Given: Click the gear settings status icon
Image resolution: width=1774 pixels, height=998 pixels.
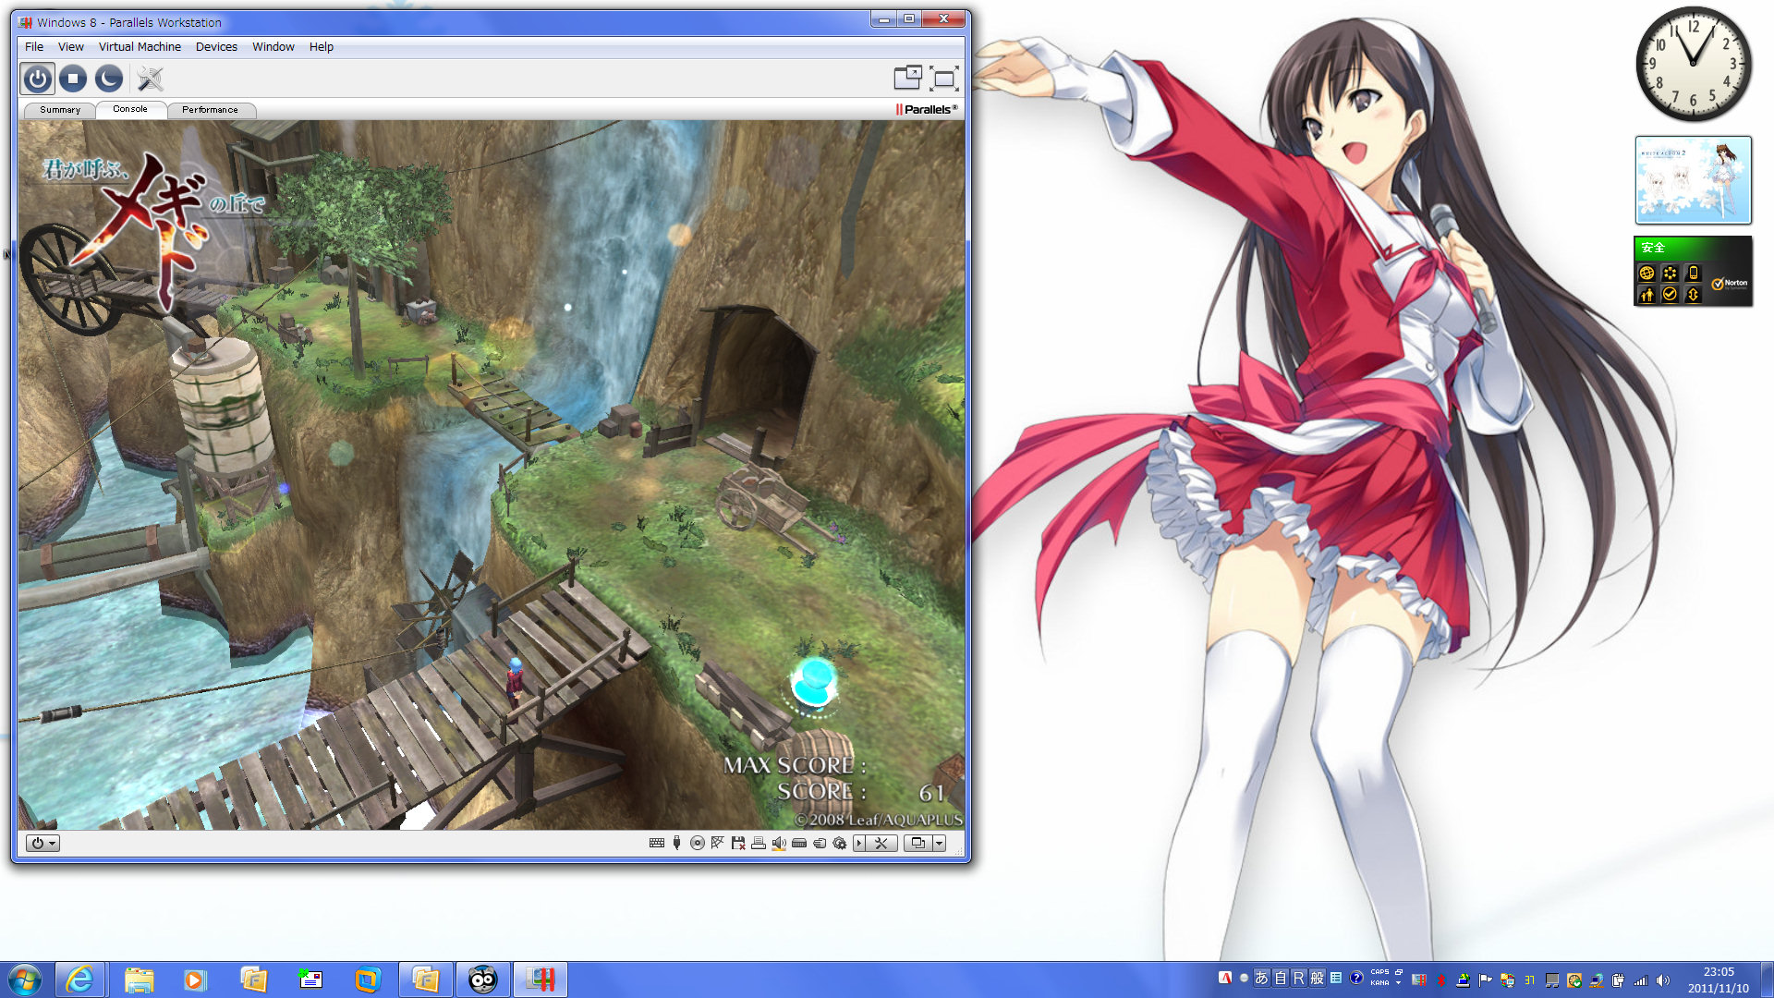Looking at the screenshot, I should (x=840, y=843).
